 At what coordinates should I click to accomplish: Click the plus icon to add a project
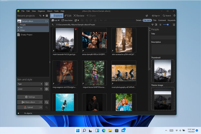coord(43,15)
